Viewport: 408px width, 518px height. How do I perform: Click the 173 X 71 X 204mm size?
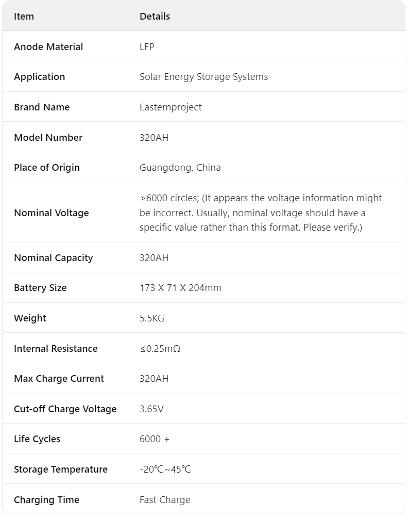pyautogui.click(x=180, y=288)
